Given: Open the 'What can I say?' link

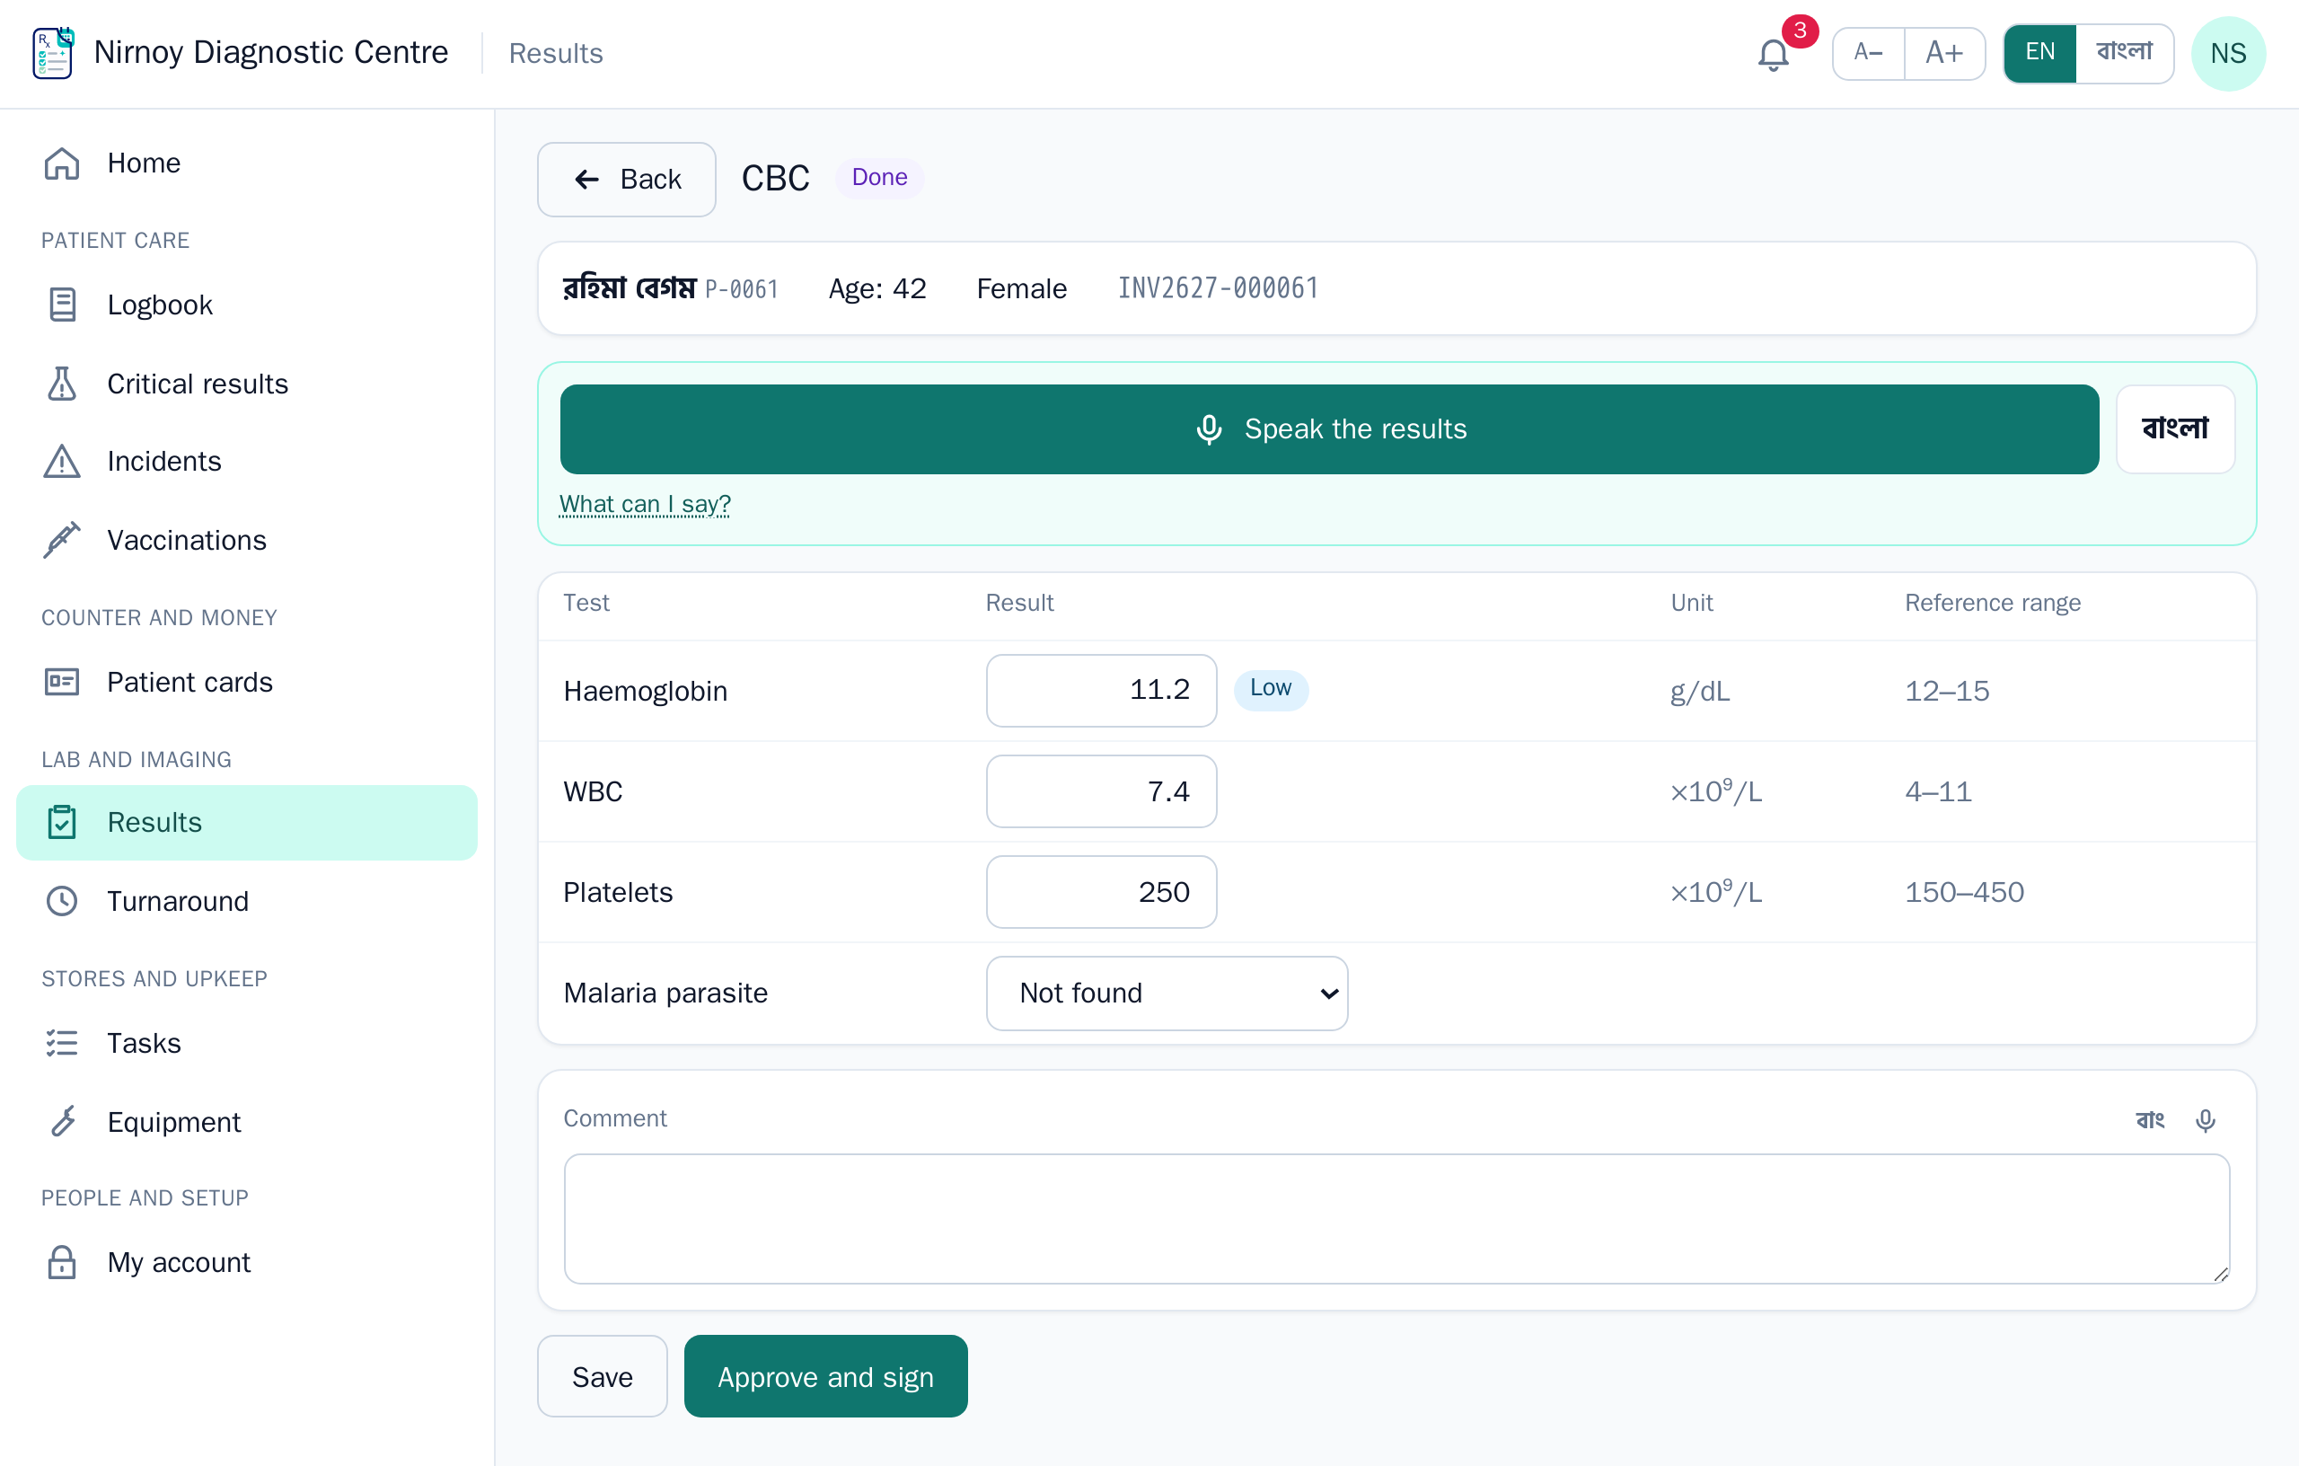Looking at the screenshot, I should (645, 503).
